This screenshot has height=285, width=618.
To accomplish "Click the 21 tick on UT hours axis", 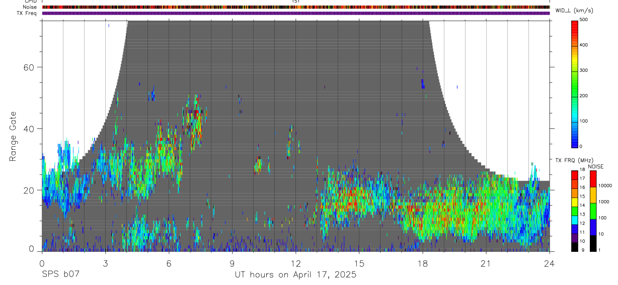I will [x=486, y=263].
